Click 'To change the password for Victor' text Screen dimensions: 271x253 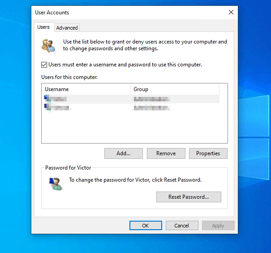point(135,180)
